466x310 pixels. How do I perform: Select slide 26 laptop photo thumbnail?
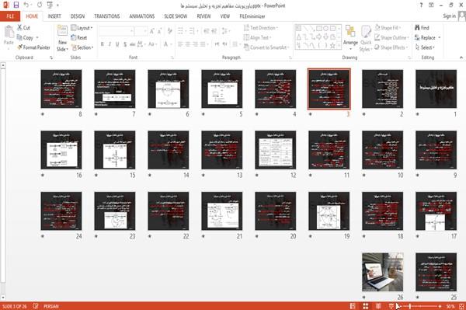[x=383, y=272]
